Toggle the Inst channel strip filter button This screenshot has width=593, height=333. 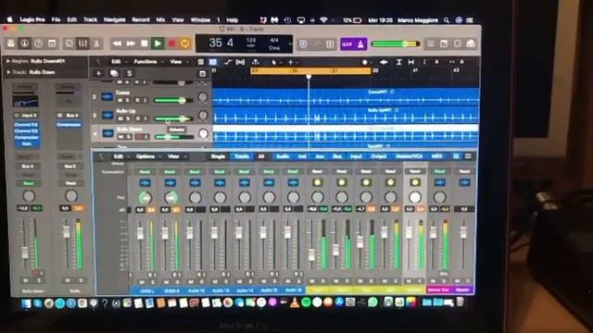[x=302, y=156]
